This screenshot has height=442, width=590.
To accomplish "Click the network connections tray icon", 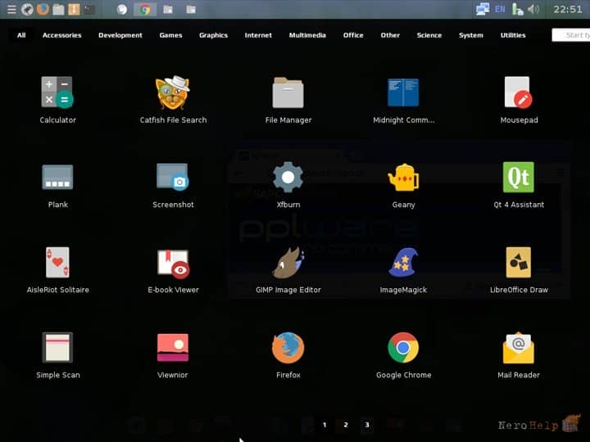I will tap(482, 9).
